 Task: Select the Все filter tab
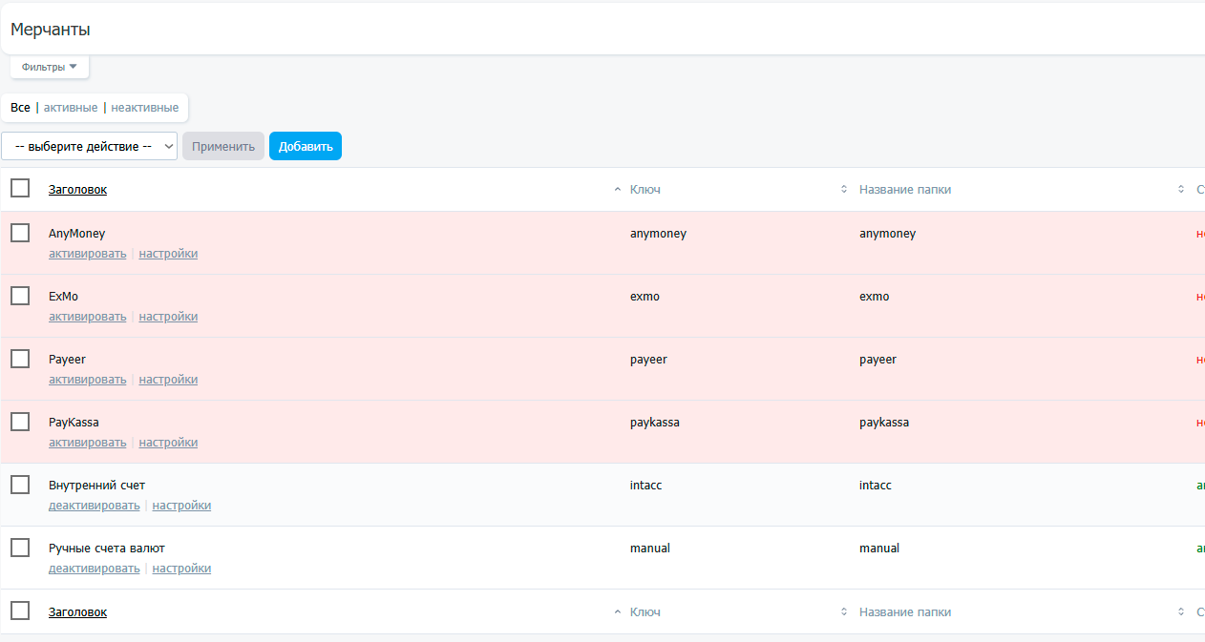click(x=20, y=108)
